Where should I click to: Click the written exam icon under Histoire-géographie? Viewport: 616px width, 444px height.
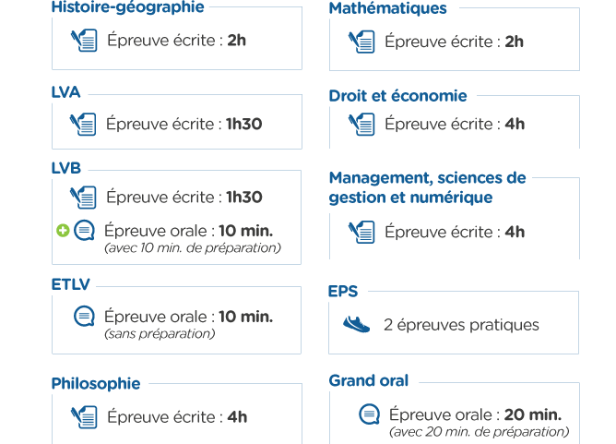pos(84,40)
